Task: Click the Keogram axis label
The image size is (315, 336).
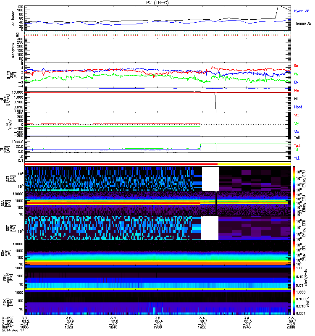Action: [x=13, y=50]
